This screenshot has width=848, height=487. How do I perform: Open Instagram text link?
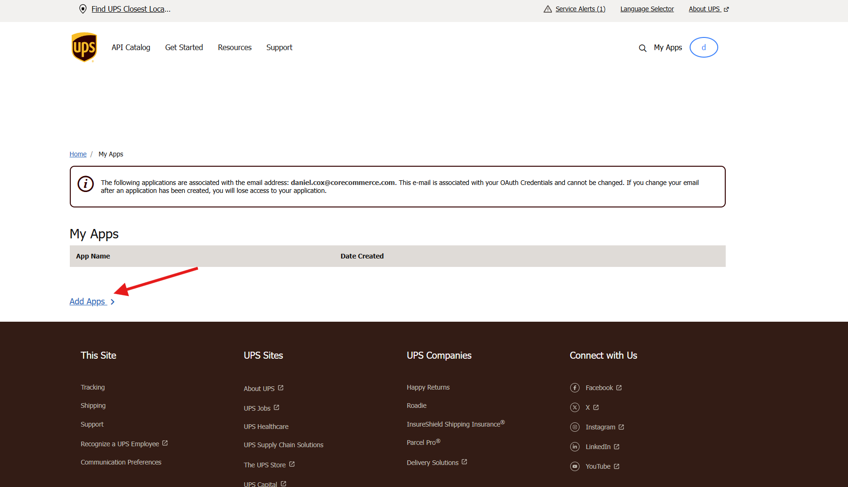[601, 427]
